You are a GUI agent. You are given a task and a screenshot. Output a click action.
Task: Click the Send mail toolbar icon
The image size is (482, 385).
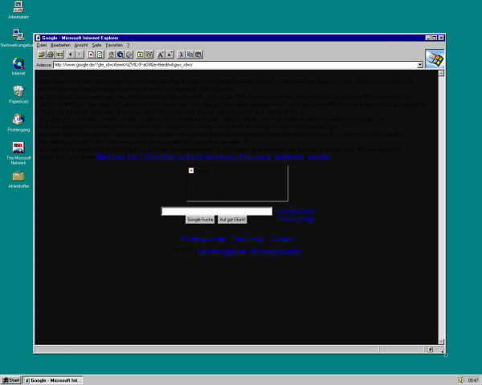click(59, 55)
